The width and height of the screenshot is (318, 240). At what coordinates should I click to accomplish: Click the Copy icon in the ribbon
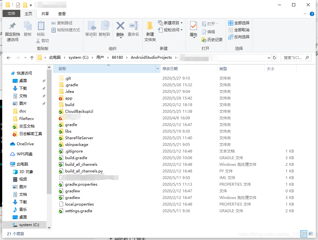(28, 26)
